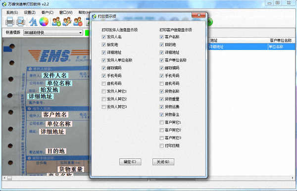Click the printer icon in toolbar
The height and width of the screenshot is (191, 297).
coord(10,22)
